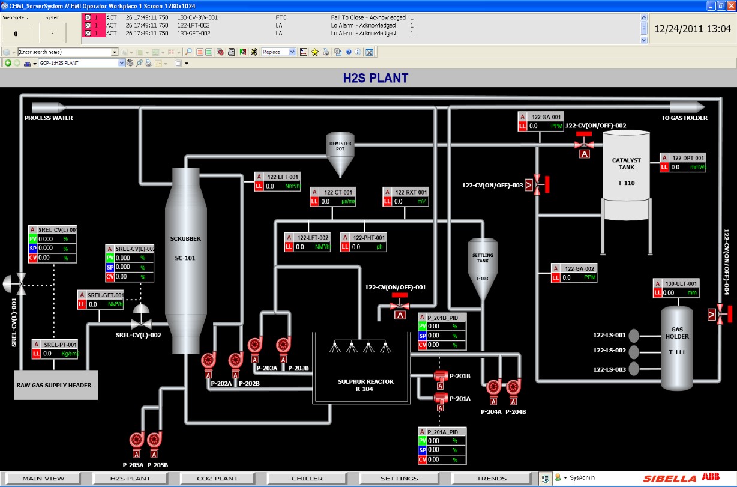The height and width of the screenshot is (487, 737).
Task: Expand the SysAdmin user dropdown arrow
Action: 565,478
